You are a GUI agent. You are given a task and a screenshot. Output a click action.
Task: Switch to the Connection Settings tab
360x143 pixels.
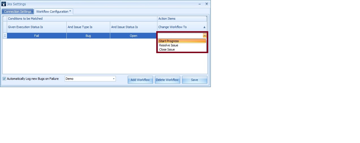pos(18,12)
